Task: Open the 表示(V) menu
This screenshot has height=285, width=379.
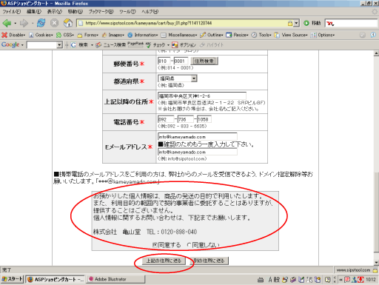Action: coord(55,12)
